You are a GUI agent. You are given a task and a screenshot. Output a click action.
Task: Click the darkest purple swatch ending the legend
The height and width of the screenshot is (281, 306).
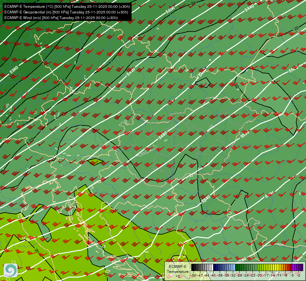tap(302, 267)
